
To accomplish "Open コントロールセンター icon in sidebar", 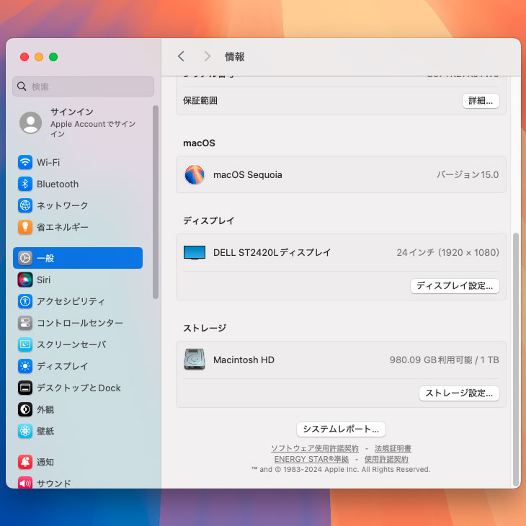I will tap(25, 323).
